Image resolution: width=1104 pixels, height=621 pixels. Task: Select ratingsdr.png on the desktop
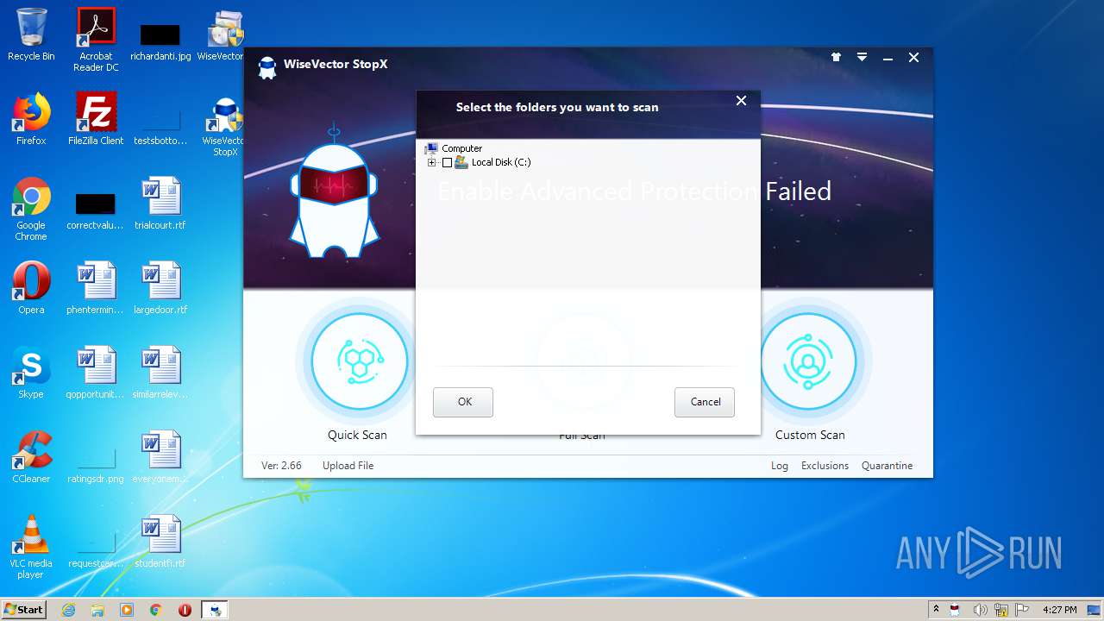click(96, 466)
